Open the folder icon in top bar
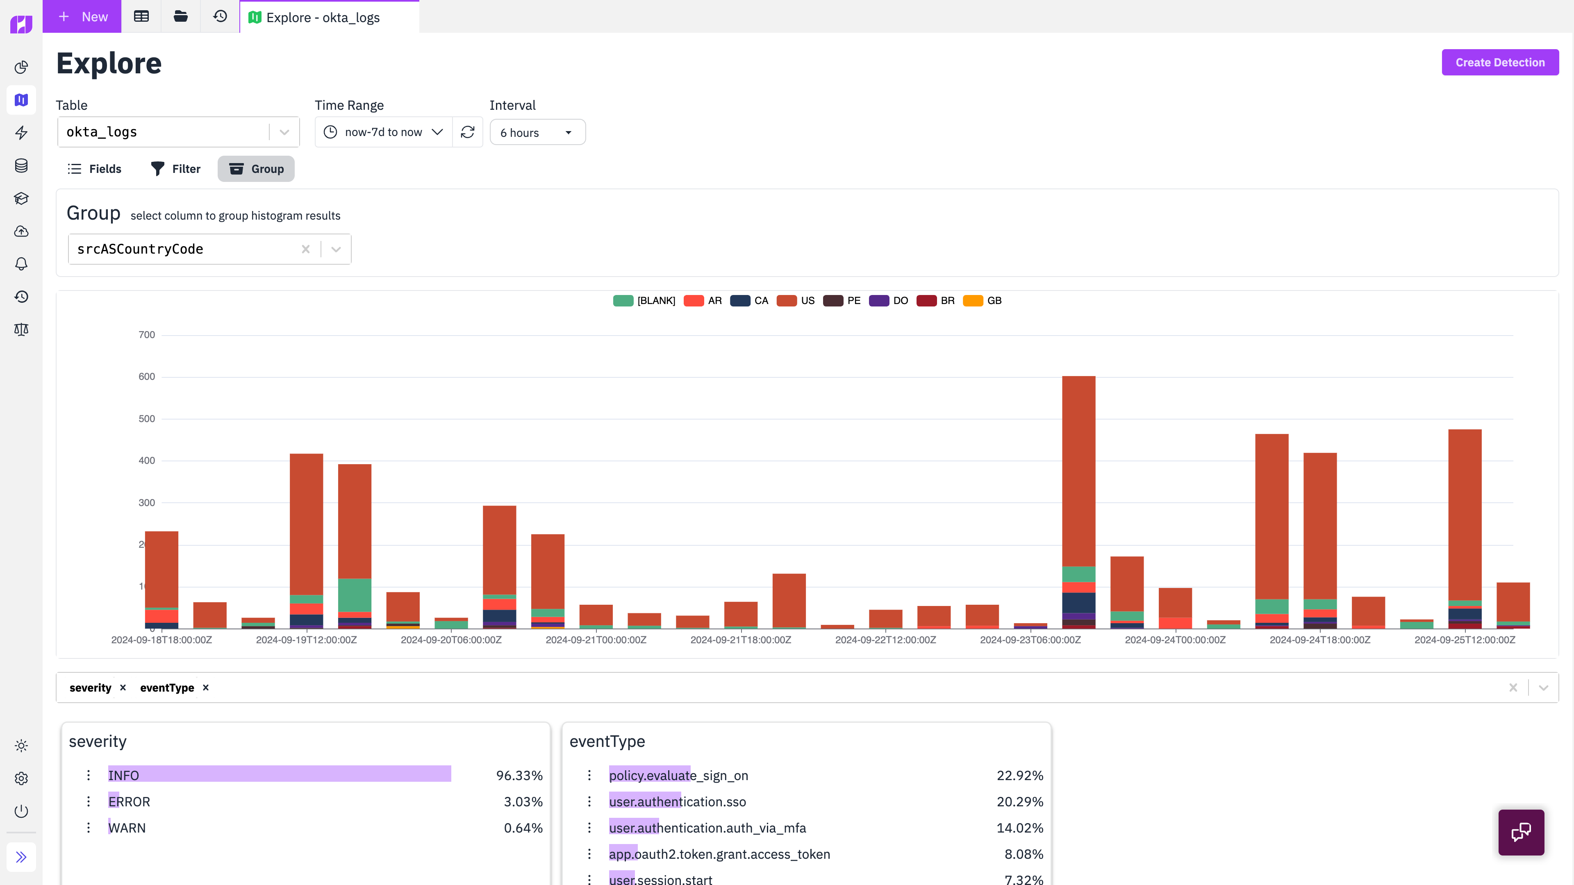1574x885 pixels. pos(181,16)
